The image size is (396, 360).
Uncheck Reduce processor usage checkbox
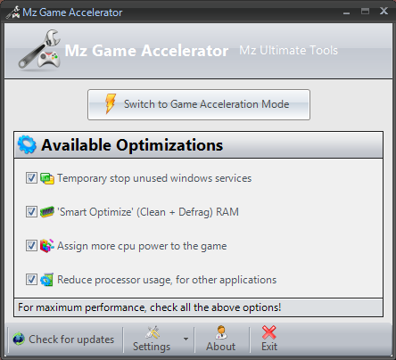tap(31, 280)
